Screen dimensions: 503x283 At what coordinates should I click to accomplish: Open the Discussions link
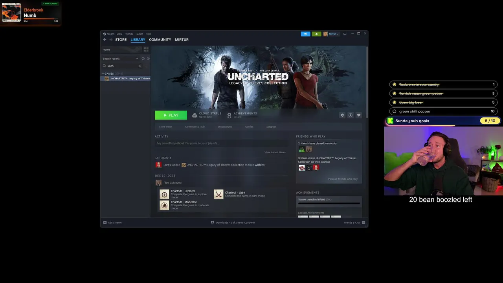click(x=225, y=127)
